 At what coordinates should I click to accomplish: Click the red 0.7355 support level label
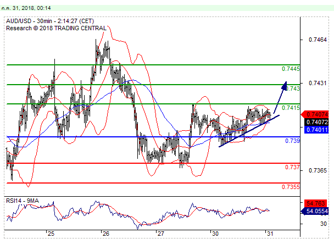[x=291, y=187]
